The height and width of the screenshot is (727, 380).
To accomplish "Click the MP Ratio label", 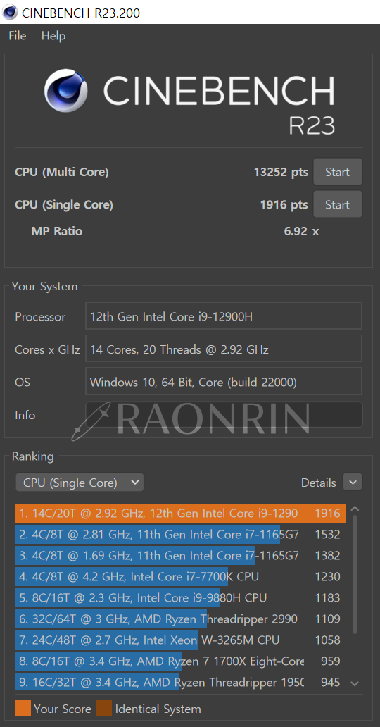I will point(56,231).
